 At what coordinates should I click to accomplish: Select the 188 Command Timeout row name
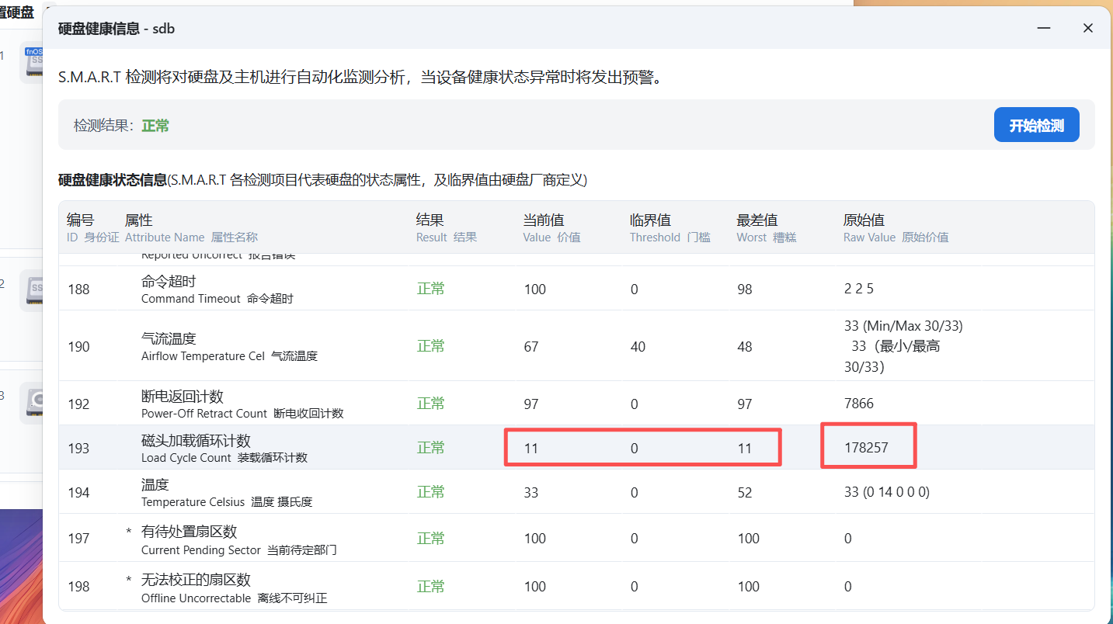tap(169, 282)
